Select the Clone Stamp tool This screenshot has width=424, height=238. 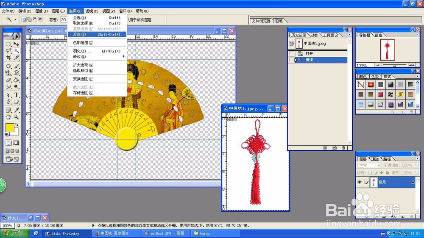pyautogui.click(x=8, y=73)
